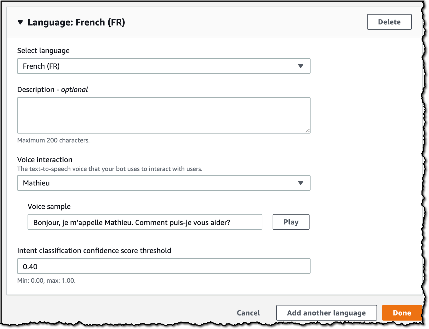This screenshot has width=429, height=329.
Task: Click the Voice interaction label
Action: (45, 160)
